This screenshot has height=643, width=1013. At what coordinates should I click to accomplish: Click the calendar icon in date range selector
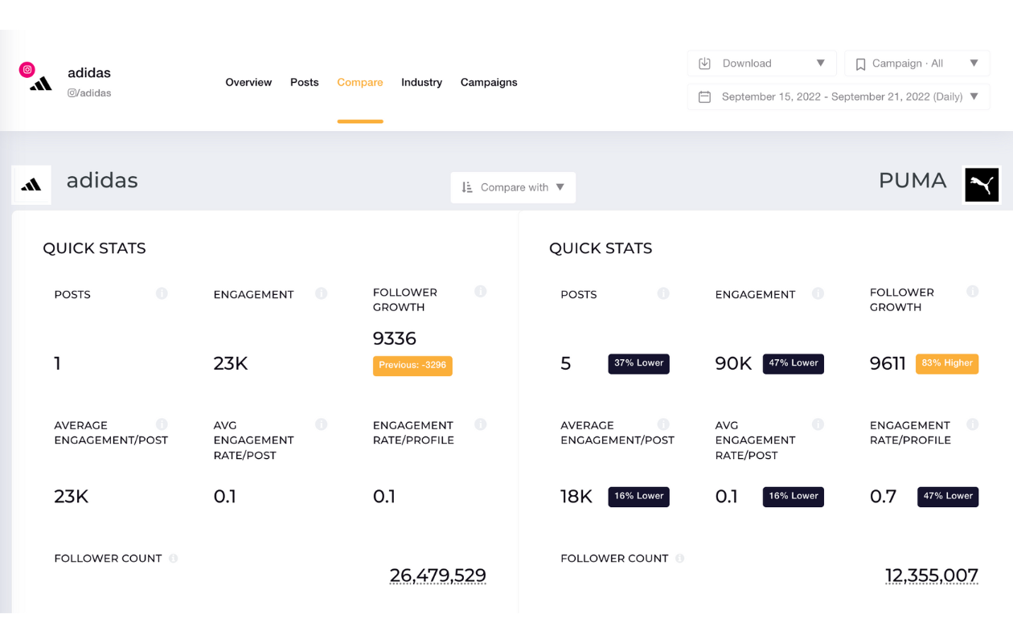(705, 97)
